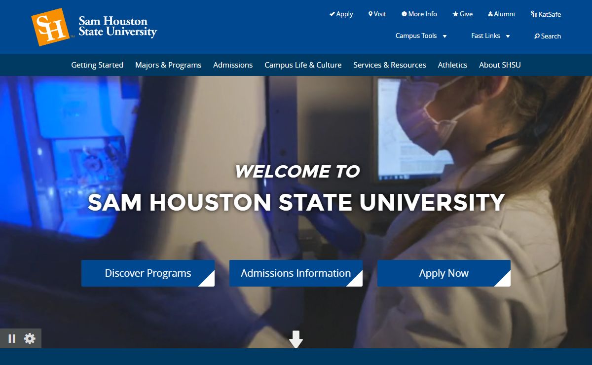592x365 pixels.
Task: Open the Search option in header
Action: tap(548, 36)
